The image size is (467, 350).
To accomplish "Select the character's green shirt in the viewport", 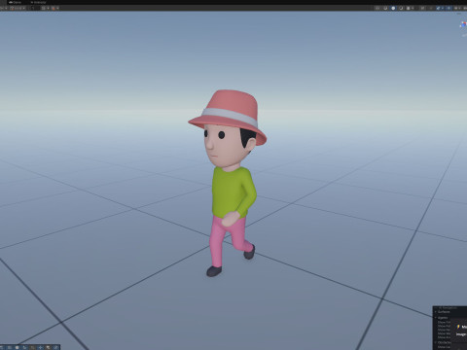I will (x=231, y=192).
